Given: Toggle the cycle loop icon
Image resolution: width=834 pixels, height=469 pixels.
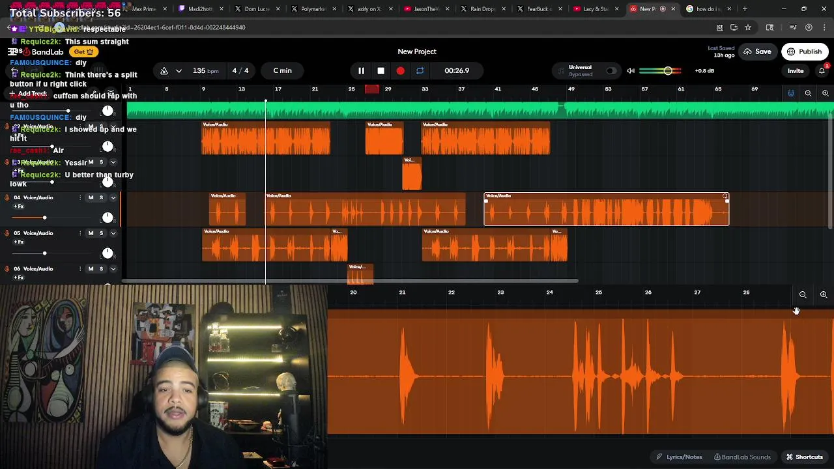Looking at the screenshot, I should [420, 70].
